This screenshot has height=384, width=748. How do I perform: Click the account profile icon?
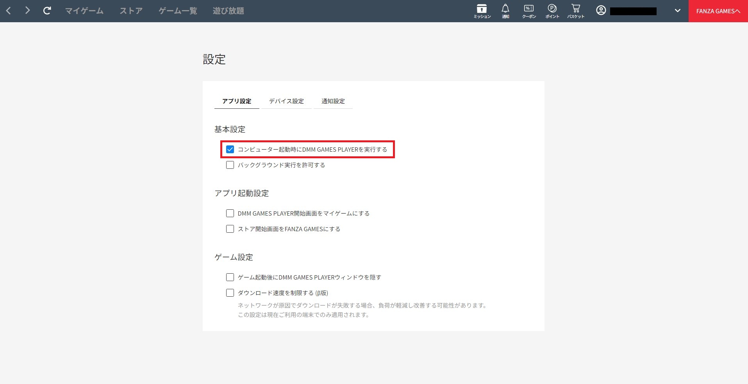coord(600,11)
